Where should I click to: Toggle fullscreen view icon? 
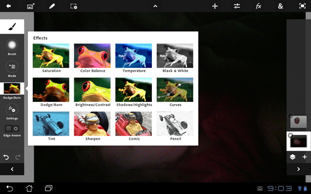302,6
